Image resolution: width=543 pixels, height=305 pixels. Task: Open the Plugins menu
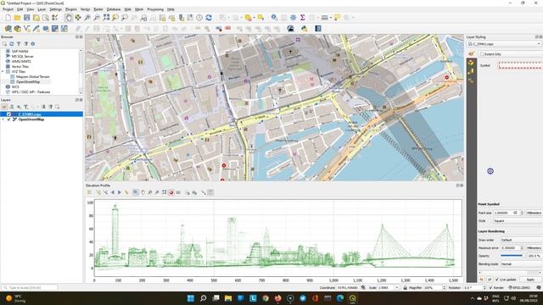[x=71, y=9]
